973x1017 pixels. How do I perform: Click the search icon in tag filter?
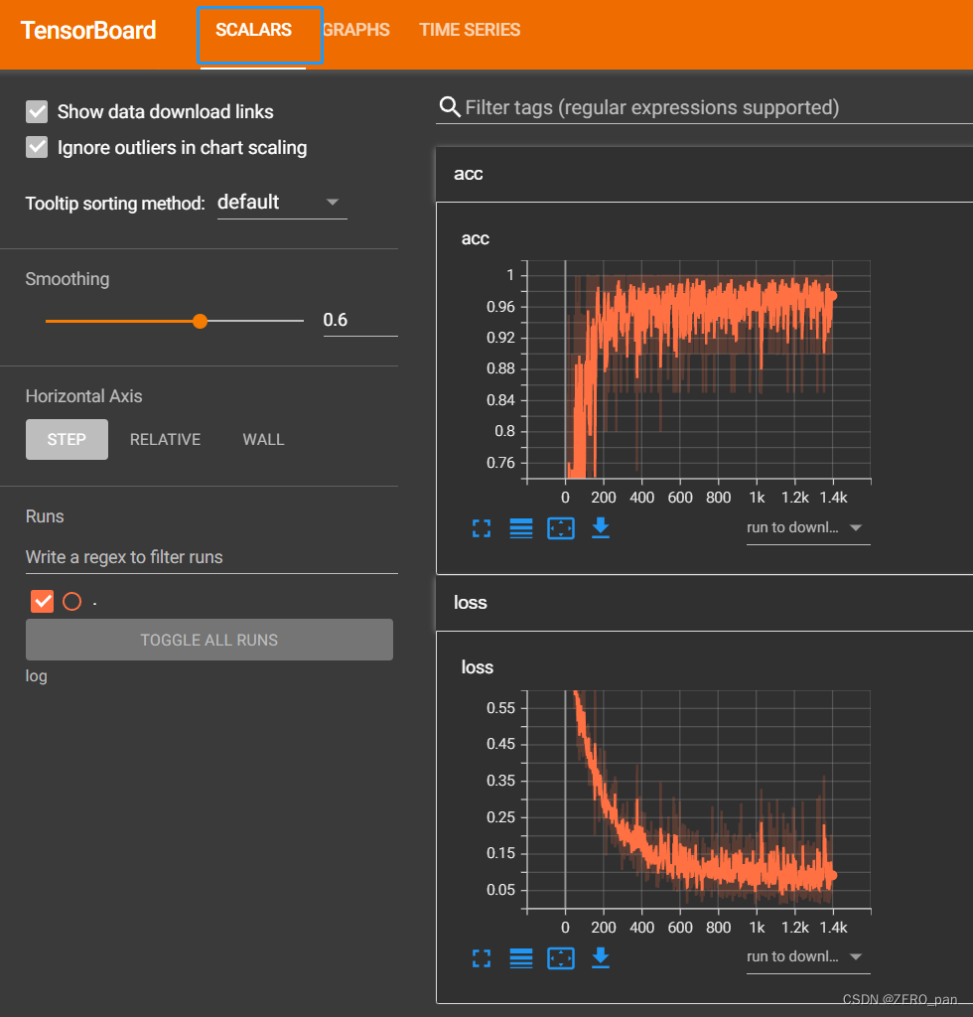coord(449,106)
